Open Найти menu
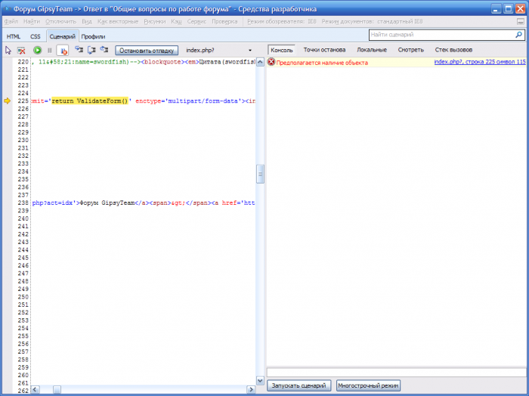529x396 pixels. (x=32, y=22)
